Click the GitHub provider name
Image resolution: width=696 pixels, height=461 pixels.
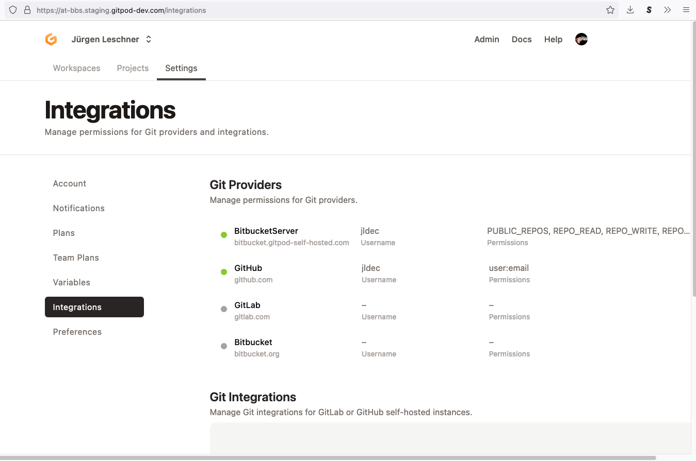tap(248, 268)
